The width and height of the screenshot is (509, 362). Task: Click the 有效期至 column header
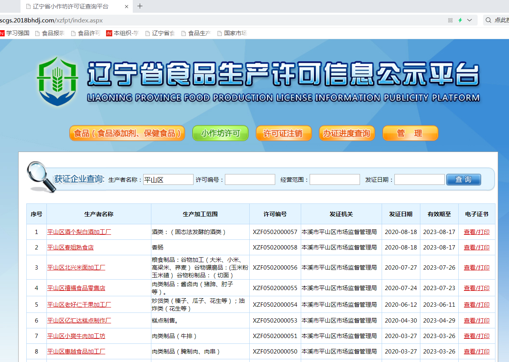(x=439, y=214)
